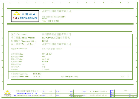The image size is (139, 99).
Task: Select the Start Date value
Action: 37,74
